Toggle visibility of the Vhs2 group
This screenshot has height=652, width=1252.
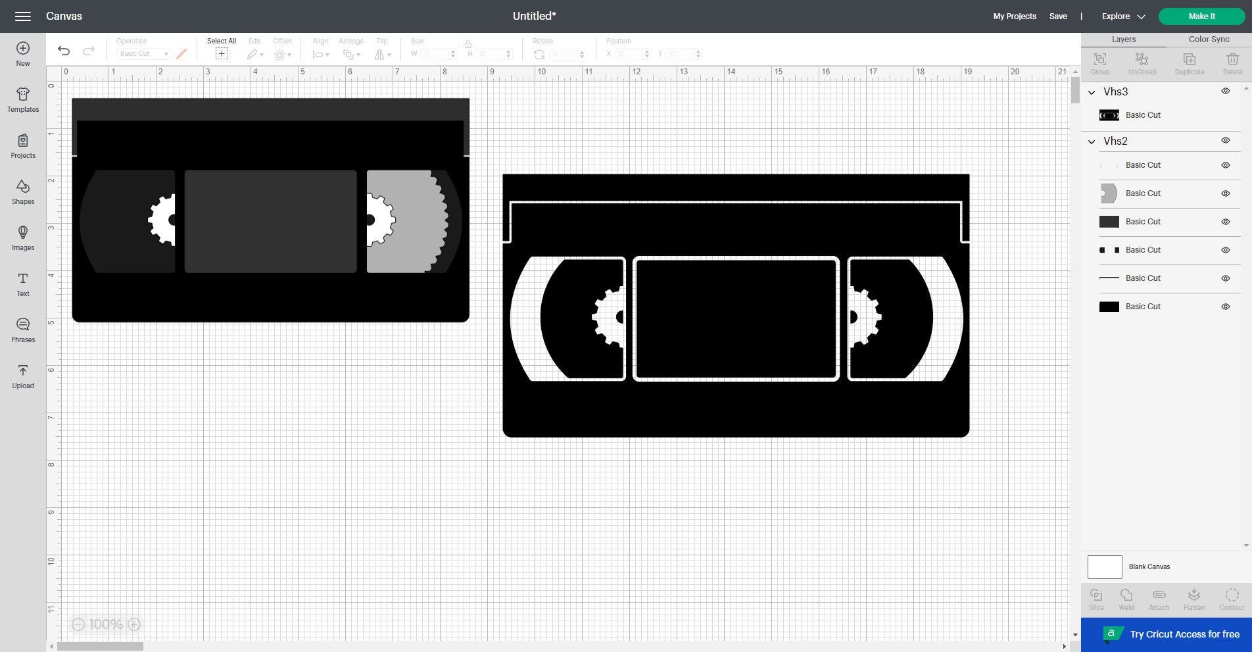point(1226,140)
